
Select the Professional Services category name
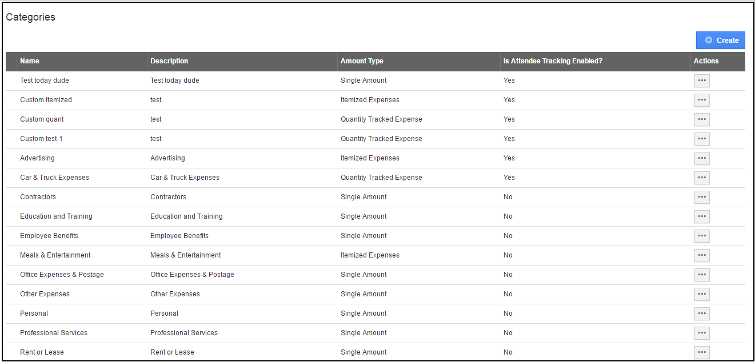pyautogui.click(x=54, y=333)
